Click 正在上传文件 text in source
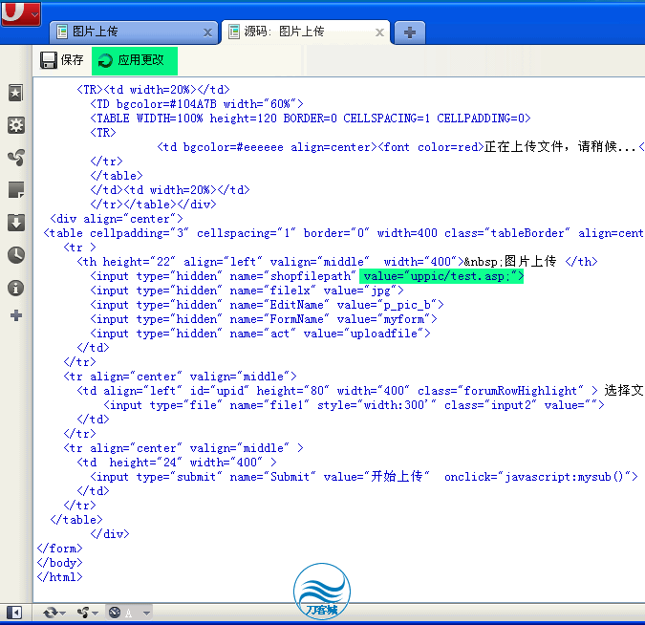The image size is (645, 625). [x=524, y=147]
